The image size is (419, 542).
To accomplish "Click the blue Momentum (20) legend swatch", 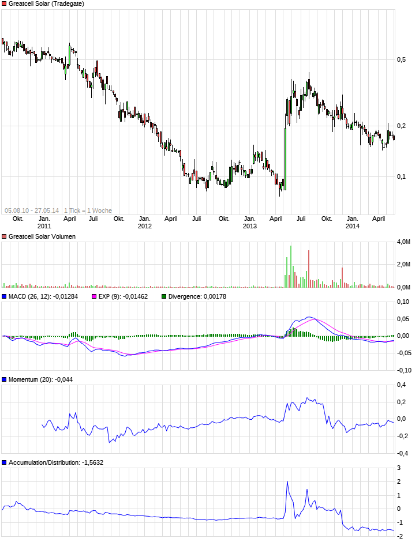I will point(4,379).
